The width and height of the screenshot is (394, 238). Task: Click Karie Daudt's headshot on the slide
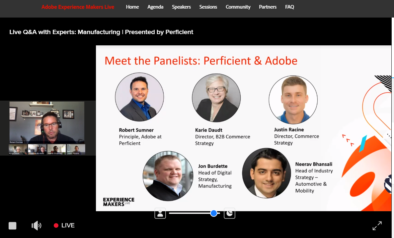point(216,98)
